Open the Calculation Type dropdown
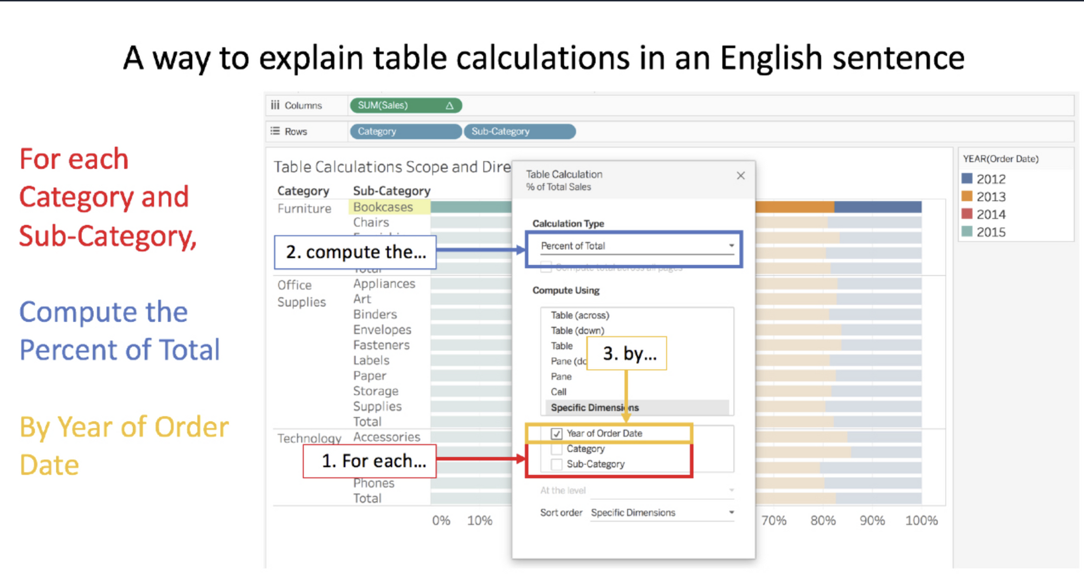This screenshot has height=574, width=1084. 637,246
